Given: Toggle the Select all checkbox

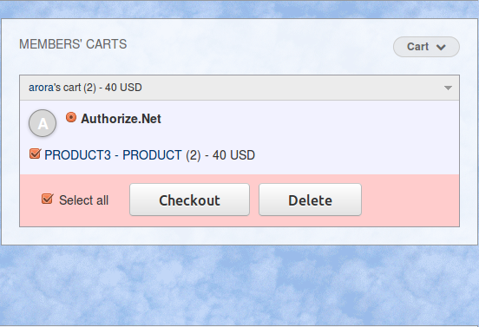Looking at the screenshot, I should tap(48, 199).
